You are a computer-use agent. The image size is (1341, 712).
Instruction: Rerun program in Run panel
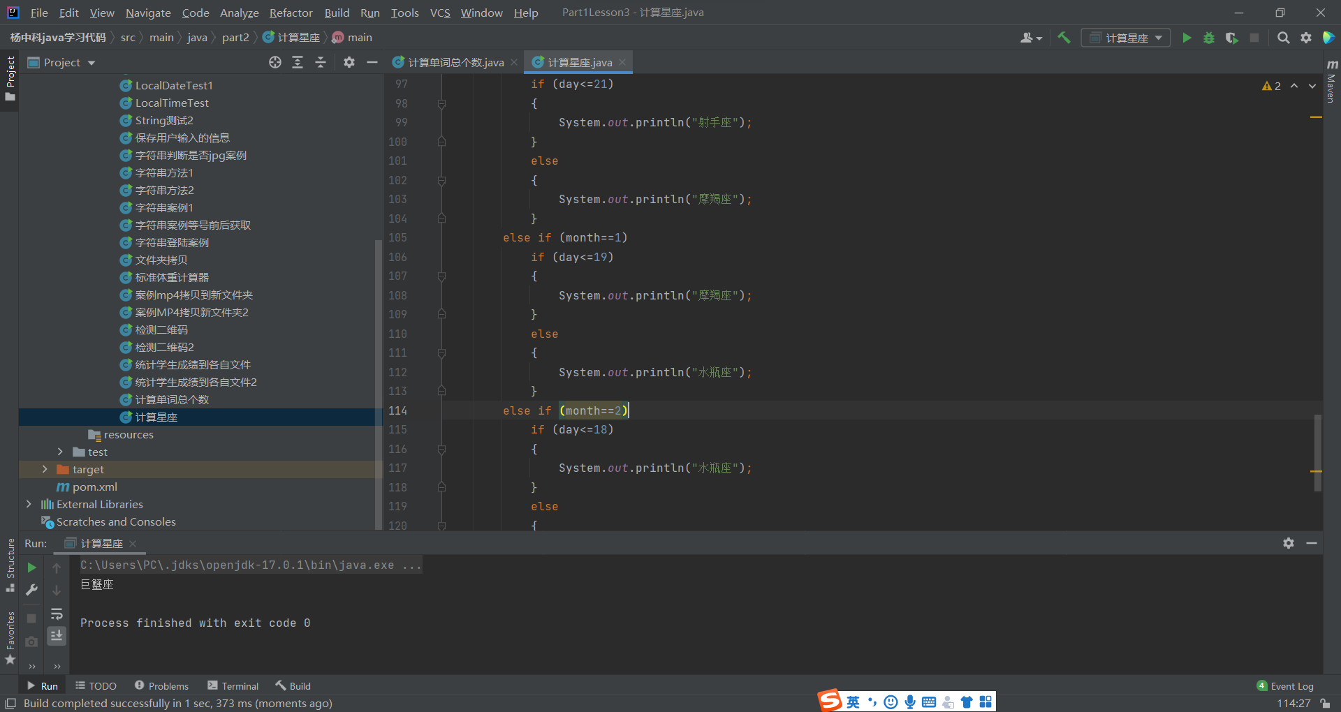coord(31,568)
